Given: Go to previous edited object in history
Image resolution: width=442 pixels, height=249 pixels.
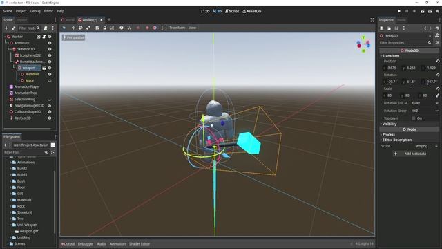Looking at the screenshot, I should pos(425,28).
